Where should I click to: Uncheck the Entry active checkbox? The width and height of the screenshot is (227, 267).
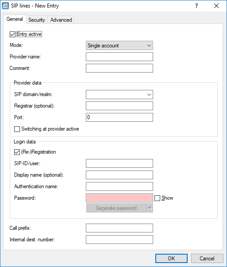(x=12, y=34)
